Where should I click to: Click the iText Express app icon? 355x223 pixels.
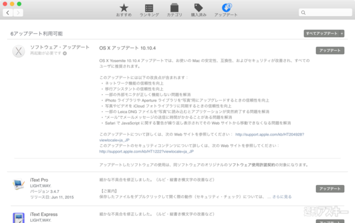click(18, 218)
